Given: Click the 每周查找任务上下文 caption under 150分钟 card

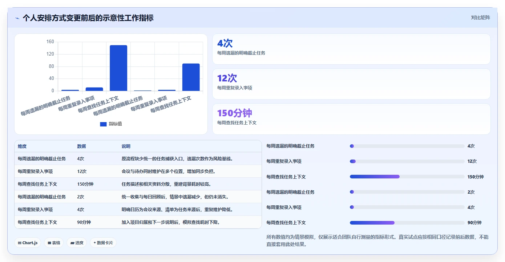Looking at the screenshot, I should [237, 123].
